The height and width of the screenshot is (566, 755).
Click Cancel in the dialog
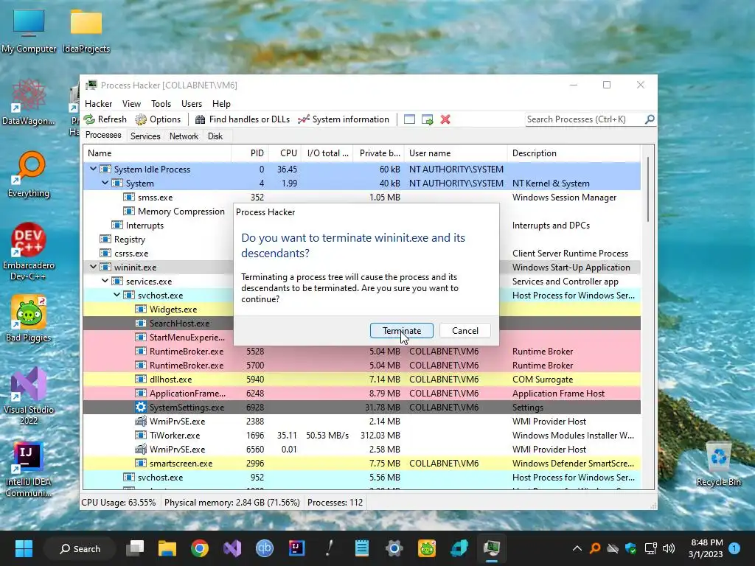click(465, 331)
